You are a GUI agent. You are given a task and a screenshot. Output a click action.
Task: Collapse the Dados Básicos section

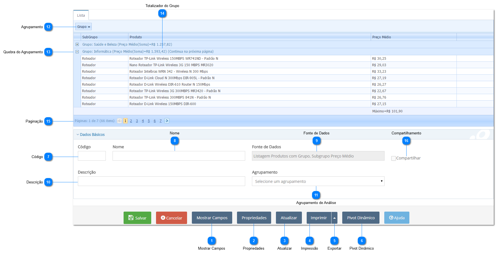click(x=91, y=135)
